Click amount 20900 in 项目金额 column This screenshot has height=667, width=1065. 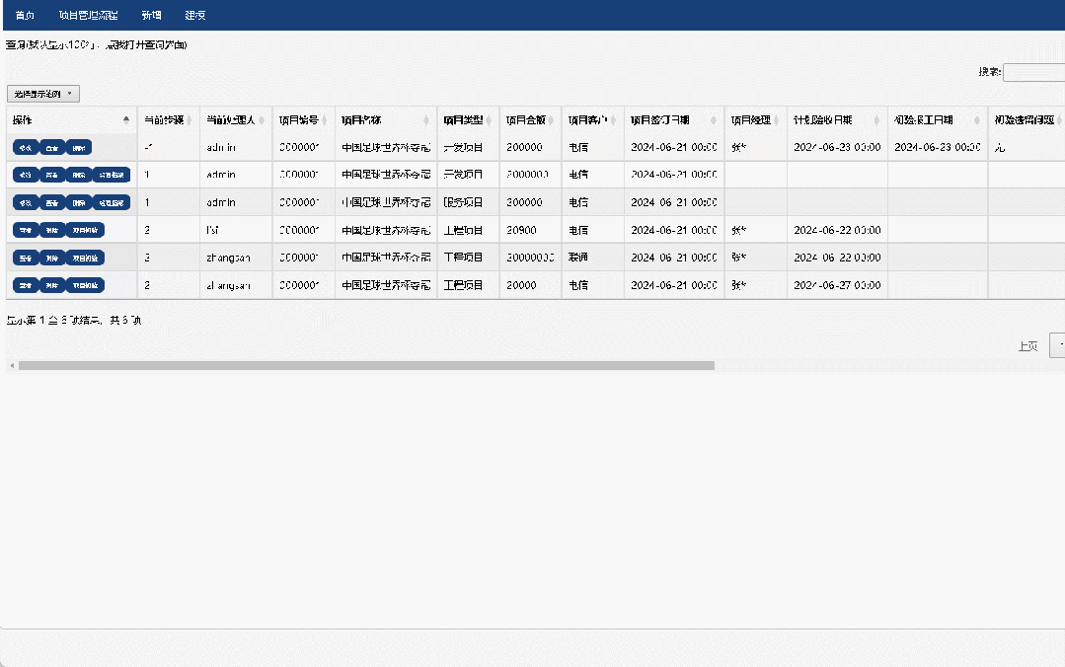tap(521, 230)
